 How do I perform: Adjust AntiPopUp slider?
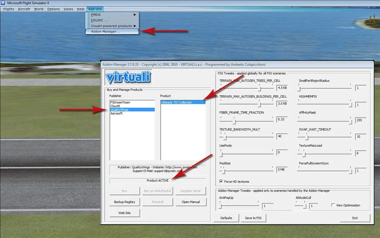tap(239, 205)
